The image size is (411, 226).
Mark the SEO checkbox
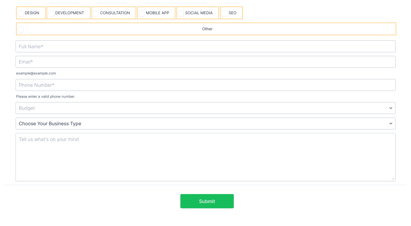[225, 13]
